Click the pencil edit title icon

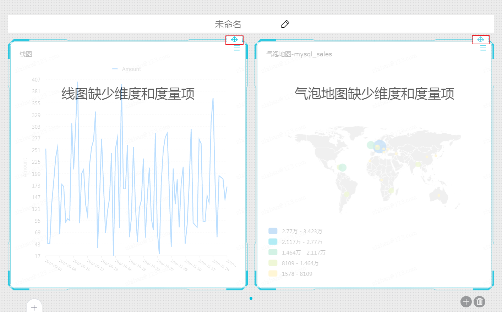[285, 24]
